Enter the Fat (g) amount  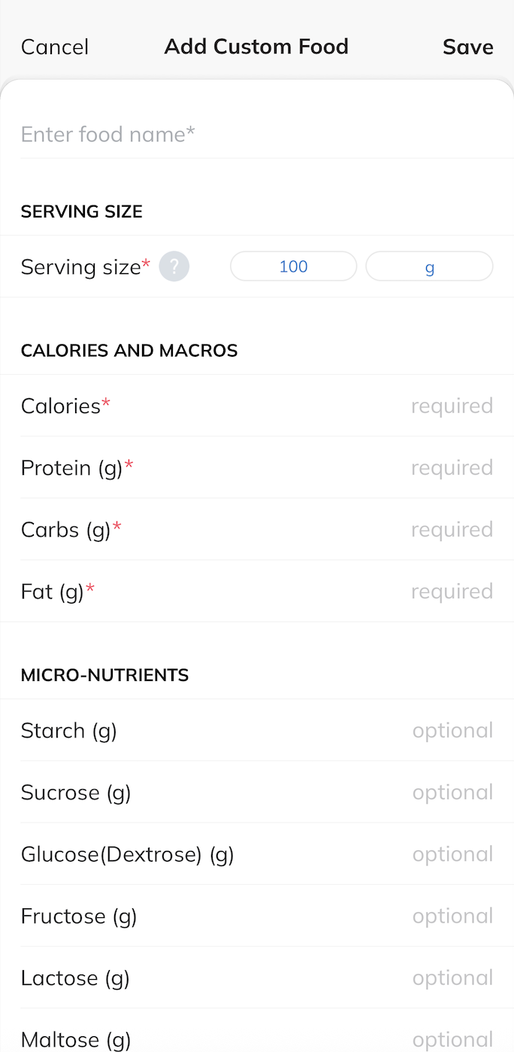tap(451, 591)
